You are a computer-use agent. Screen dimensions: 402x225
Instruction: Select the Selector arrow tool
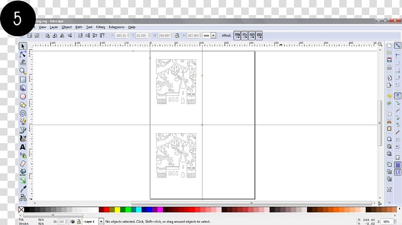coord(23,46)
